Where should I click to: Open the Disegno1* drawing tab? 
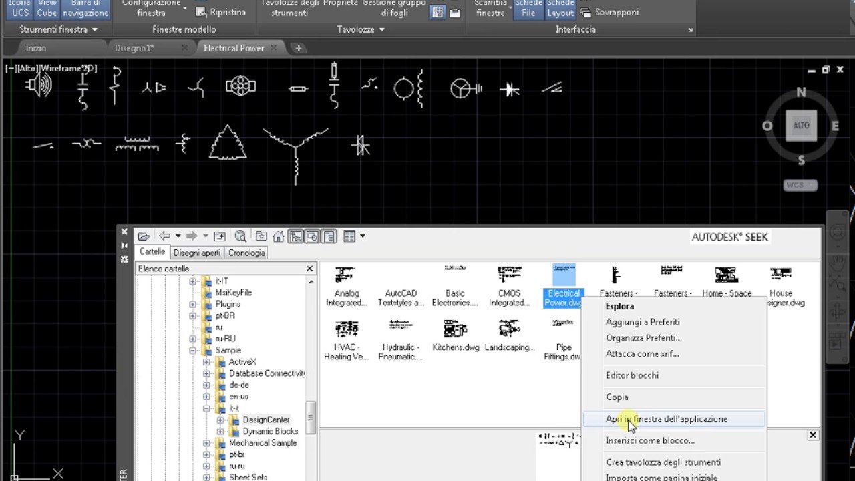(134, 48)
